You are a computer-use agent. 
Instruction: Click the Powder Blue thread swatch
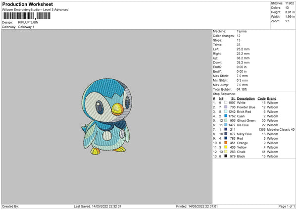(226, 107)
